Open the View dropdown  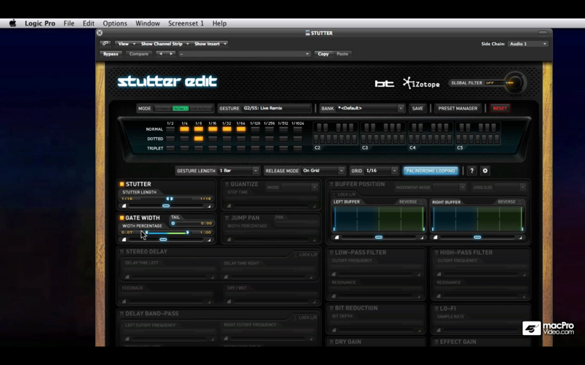pos(126,44)
